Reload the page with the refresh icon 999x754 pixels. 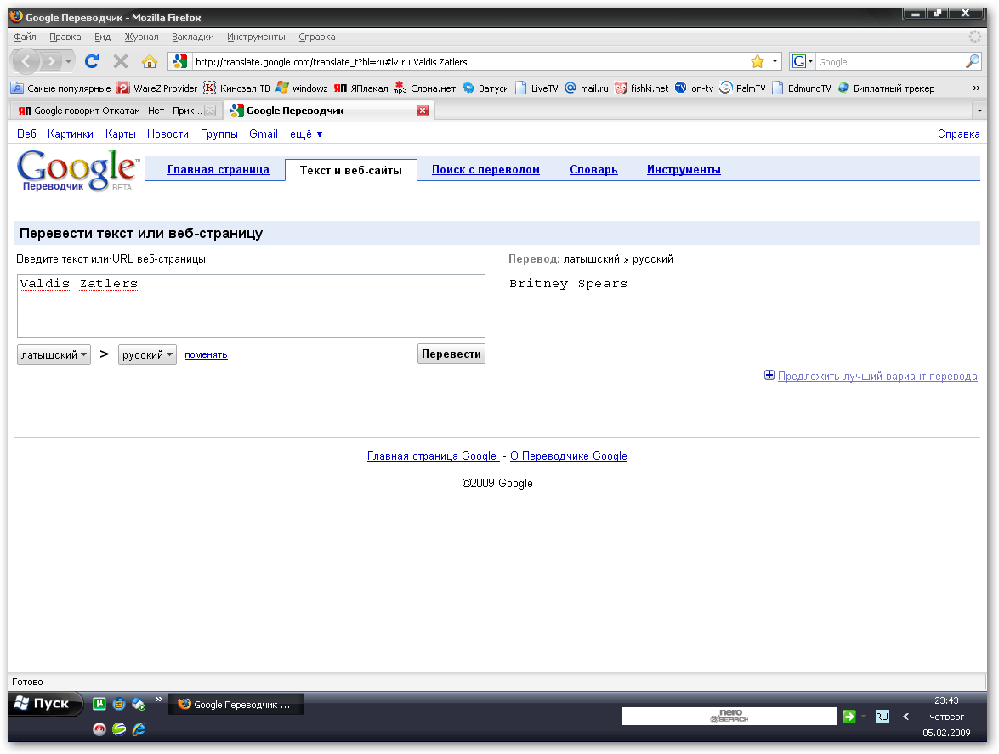[x=92, y=61]
